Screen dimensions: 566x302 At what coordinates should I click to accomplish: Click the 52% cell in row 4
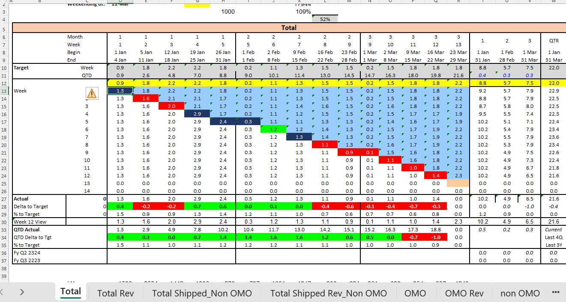325,19
